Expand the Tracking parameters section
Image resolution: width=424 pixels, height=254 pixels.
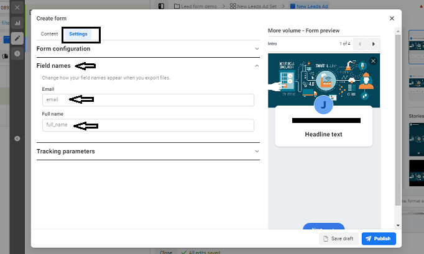[147, 151]
